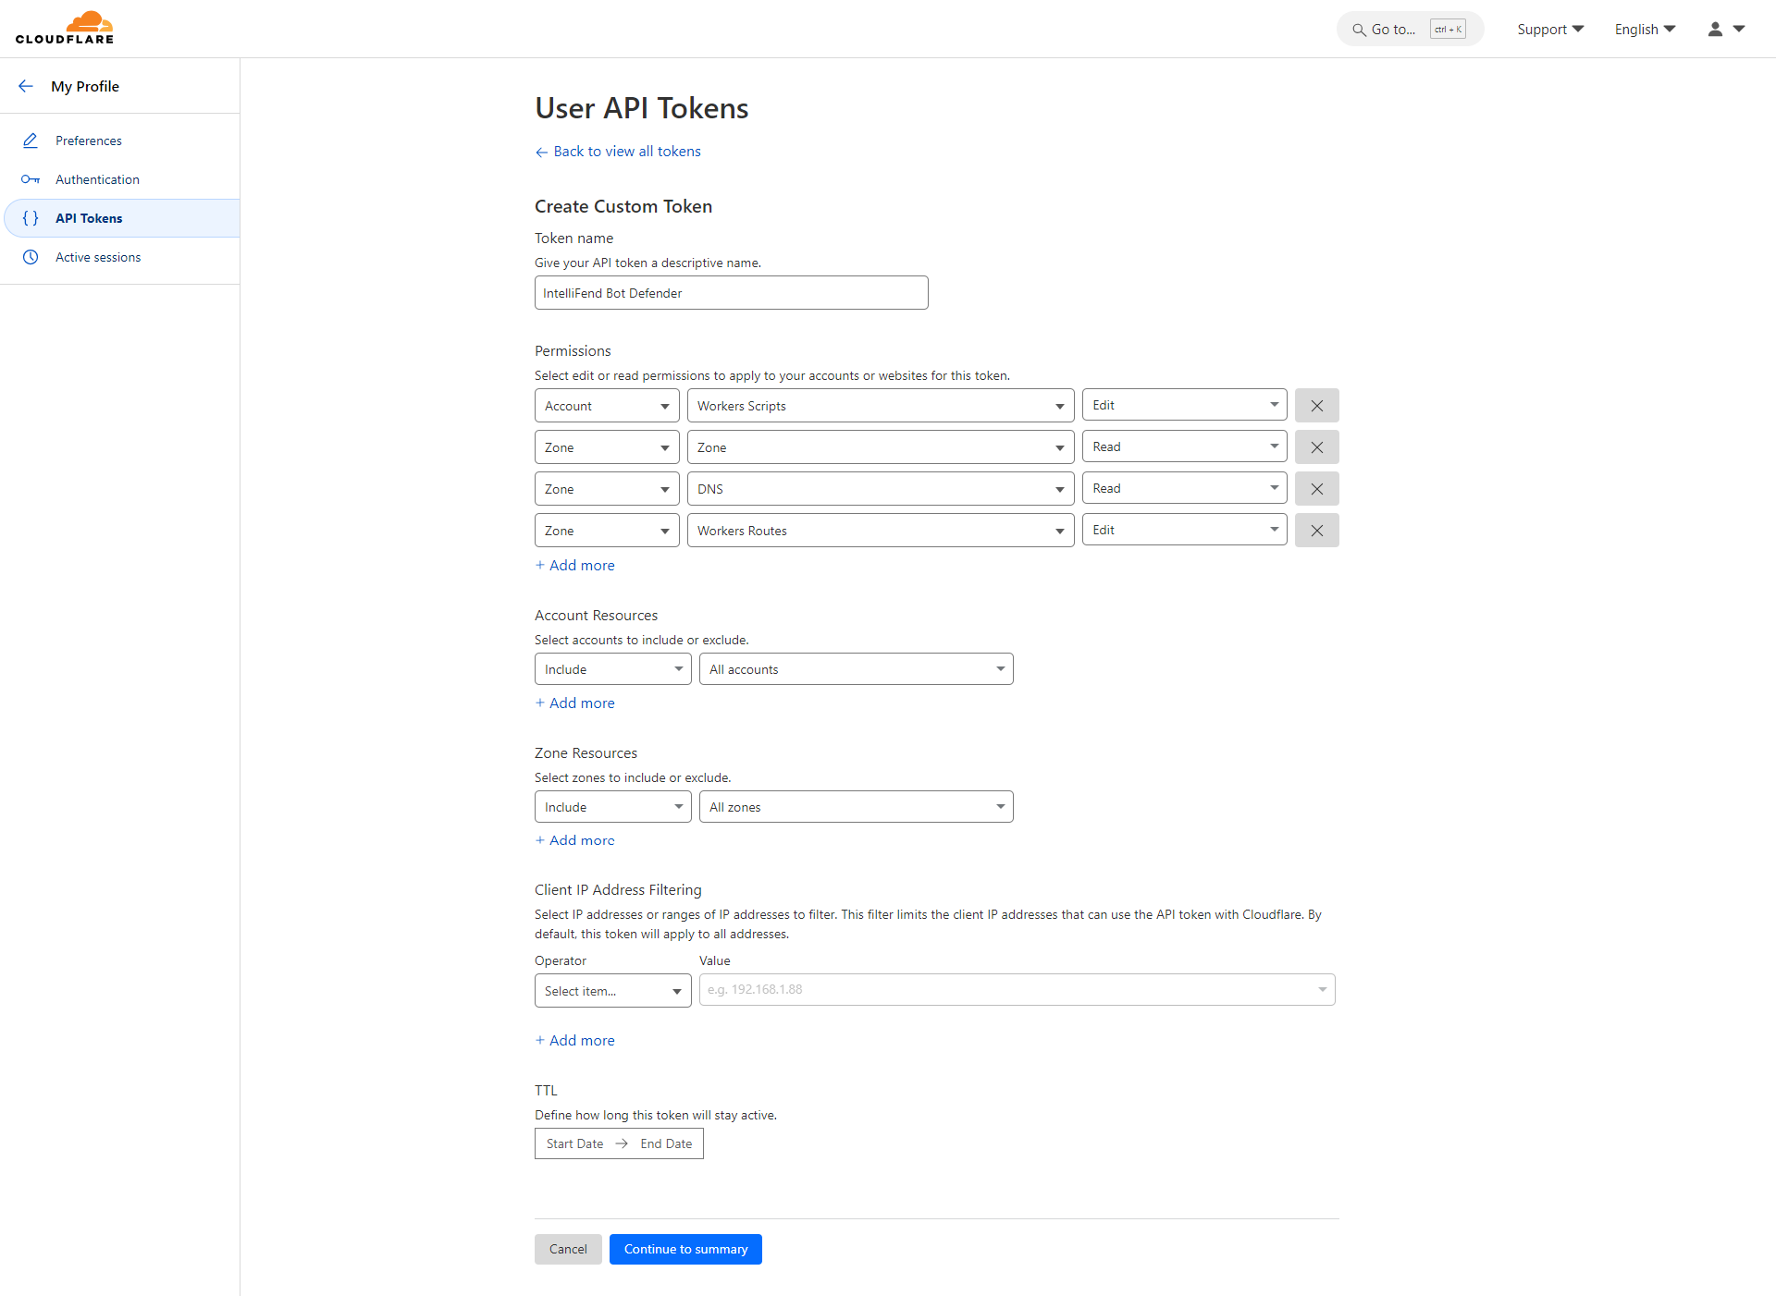1776x1296 pixels.
Task: Remove the Workers Scripts permission row
Action: click(1317, 406)
